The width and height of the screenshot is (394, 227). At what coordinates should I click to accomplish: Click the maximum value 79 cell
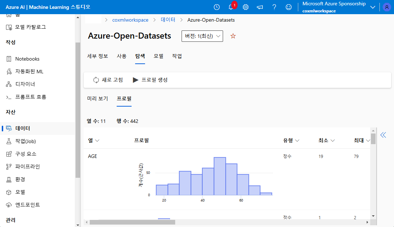tap(356, 157)
